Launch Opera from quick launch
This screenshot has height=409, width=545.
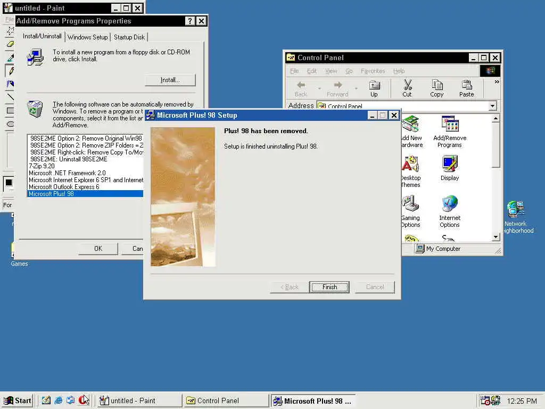coord(82,400)
